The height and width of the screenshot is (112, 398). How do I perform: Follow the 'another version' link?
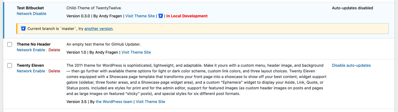[x=99, y=29]
